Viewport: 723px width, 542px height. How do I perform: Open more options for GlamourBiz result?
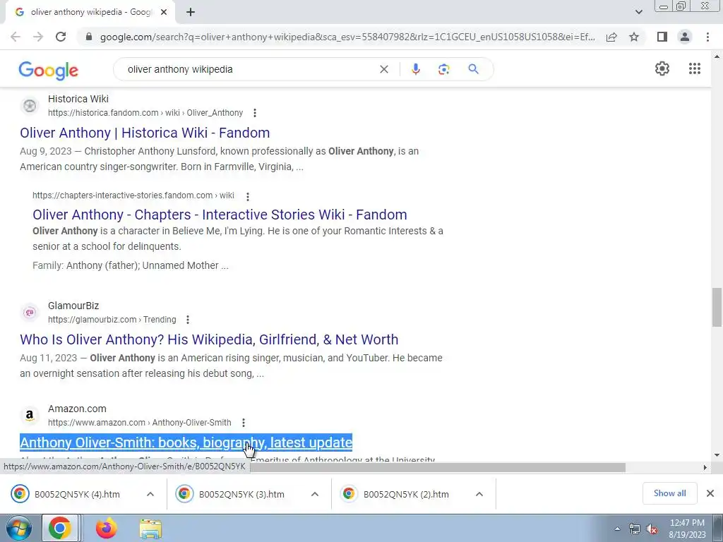188,320
